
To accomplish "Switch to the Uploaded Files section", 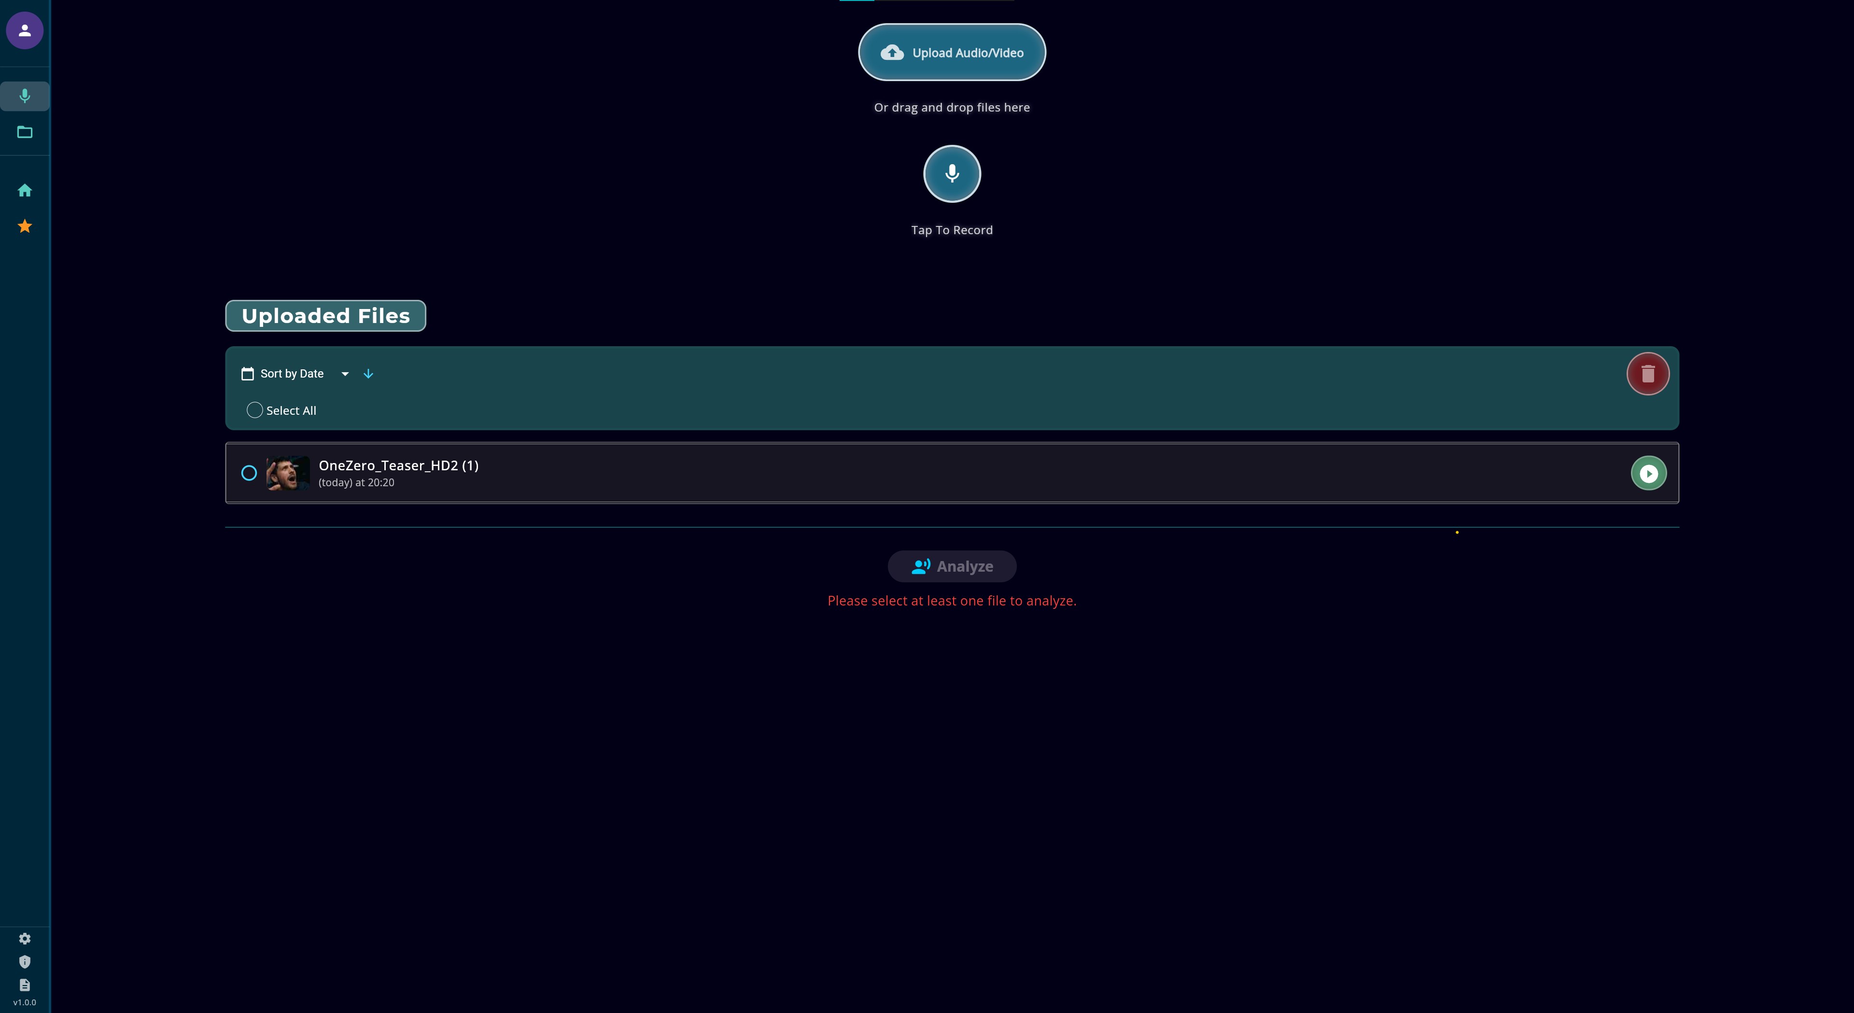I will click(x=324, y=315).
